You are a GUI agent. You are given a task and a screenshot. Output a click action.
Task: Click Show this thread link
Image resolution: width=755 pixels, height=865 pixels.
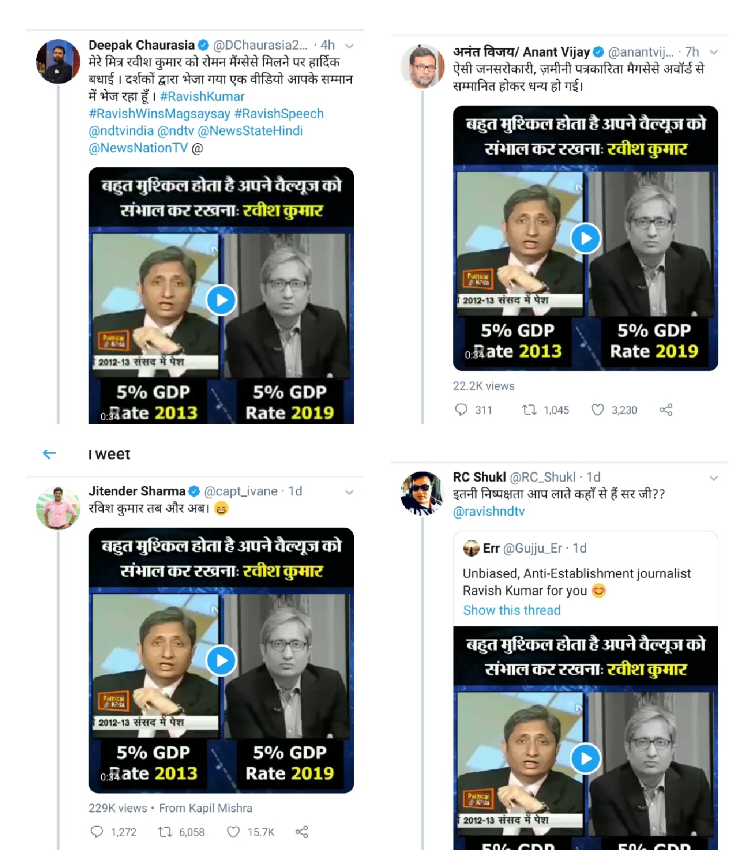coord(512,610)
